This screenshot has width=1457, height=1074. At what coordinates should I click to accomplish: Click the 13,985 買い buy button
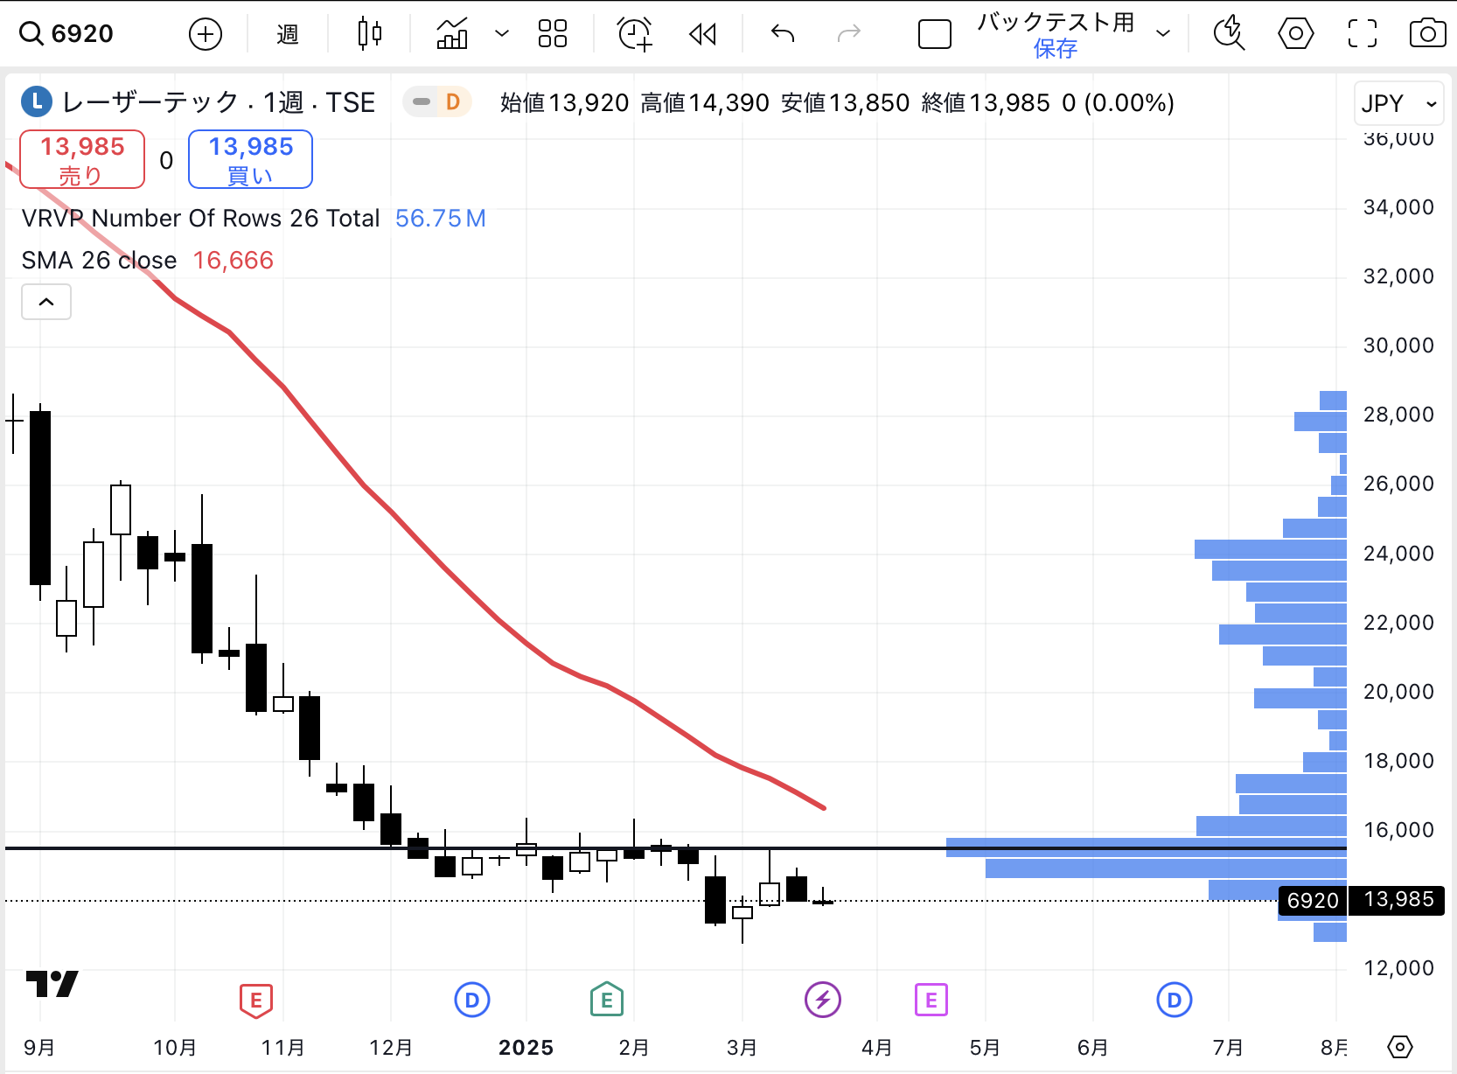click(251, 159)
